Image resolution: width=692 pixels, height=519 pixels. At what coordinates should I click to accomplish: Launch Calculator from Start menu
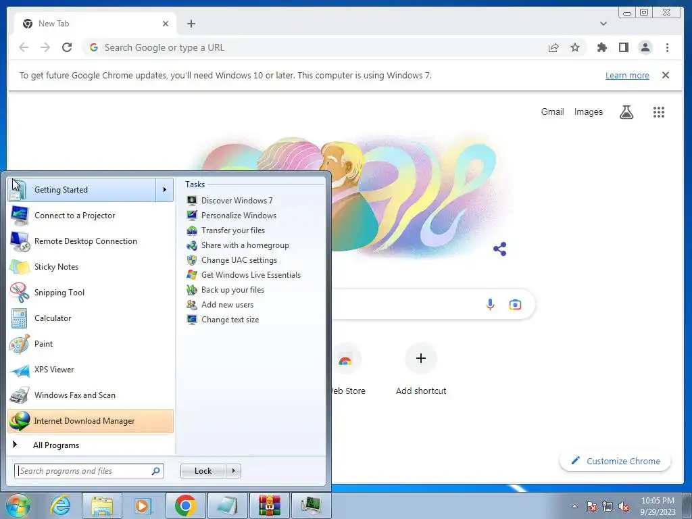(x=91, y=318)
